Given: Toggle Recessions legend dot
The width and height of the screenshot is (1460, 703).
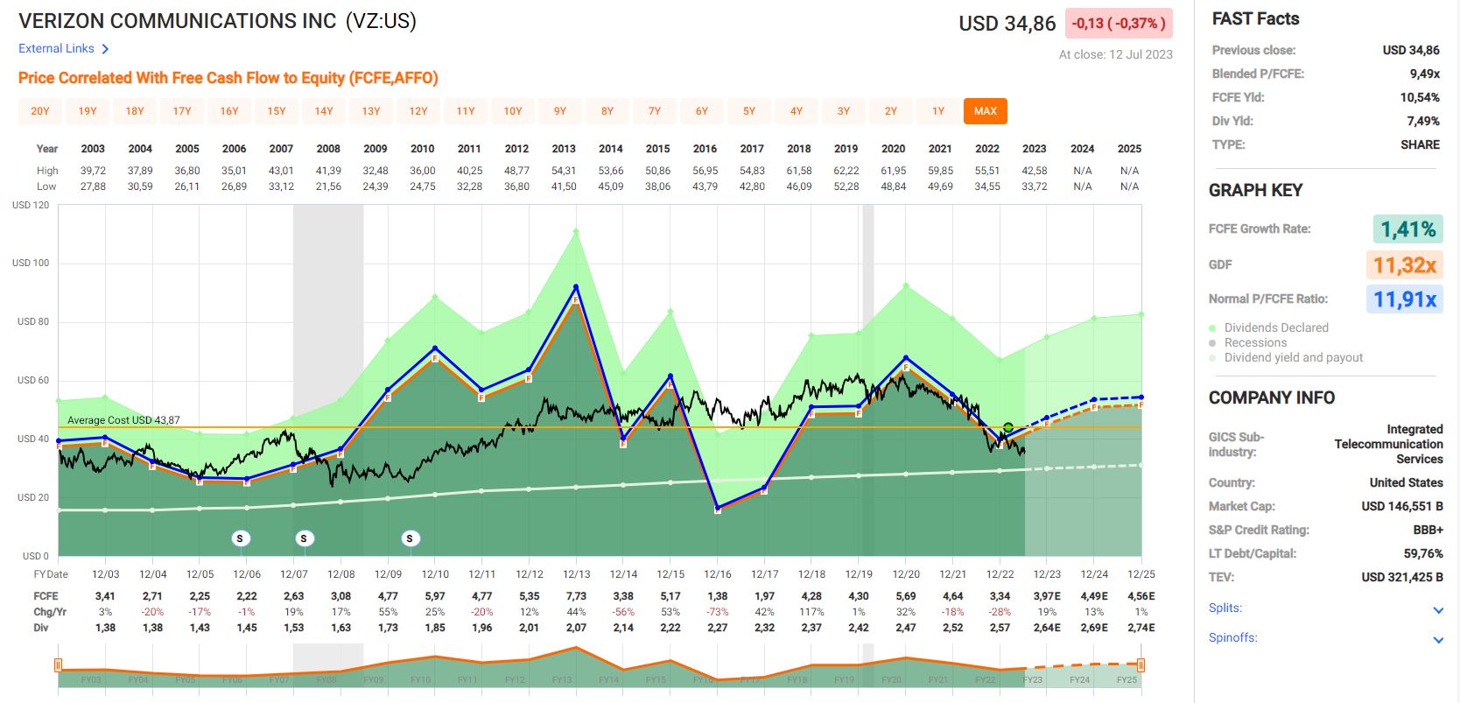Looking at the screenshot, I should point(1212,343).
